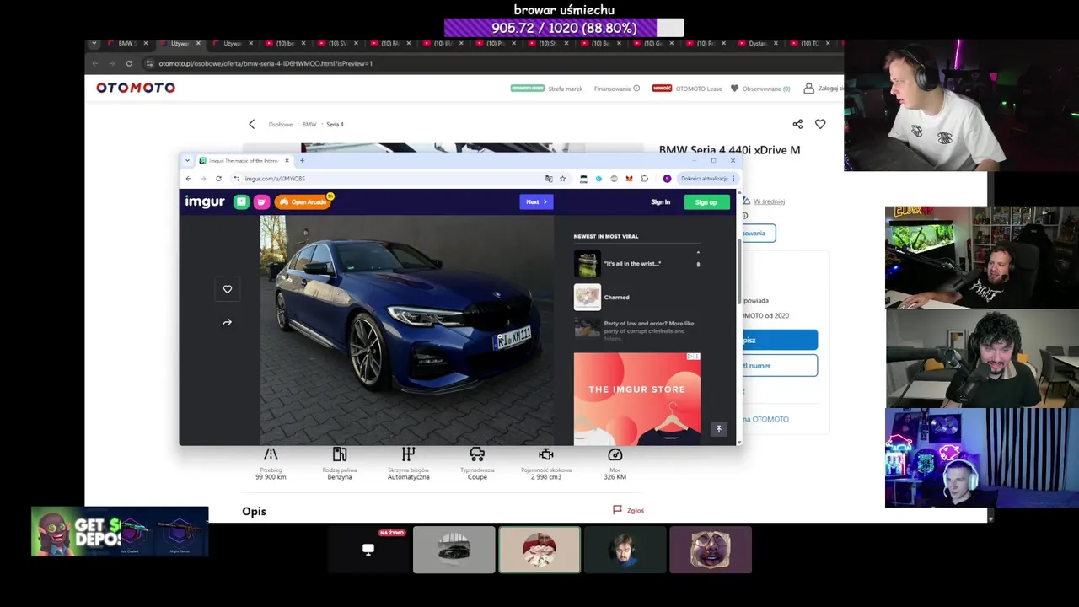Click the share arrow icon on imgur
1079x607 pixels.
[228, 322]
